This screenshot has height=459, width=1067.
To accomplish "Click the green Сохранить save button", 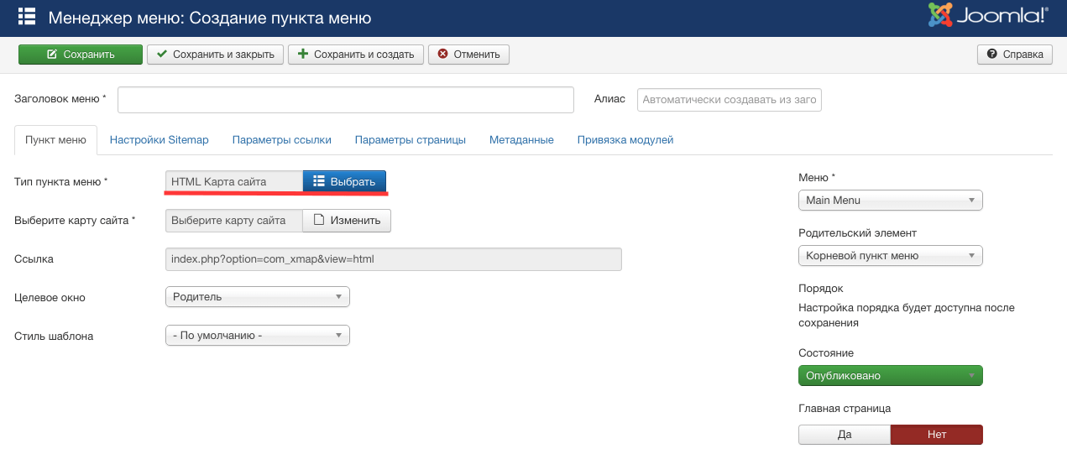I will pyautogui.click(x=80, y=55).
